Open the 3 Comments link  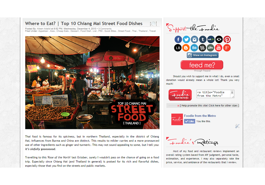(105, 29)
